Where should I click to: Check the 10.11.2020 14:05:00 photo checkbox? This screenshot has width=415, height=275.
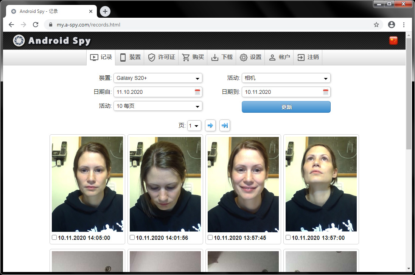[54, 238]
